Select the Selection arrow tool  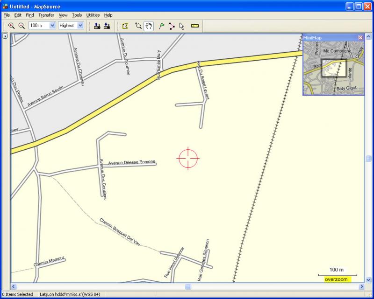[x=182, y=26]
